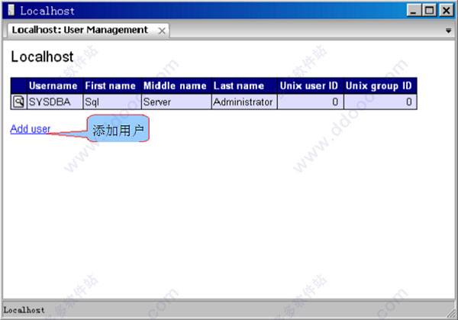Viewport: 458px width, 320px height.
Task: Click the Localhost page heading
Action: click(x=42, y=57)
